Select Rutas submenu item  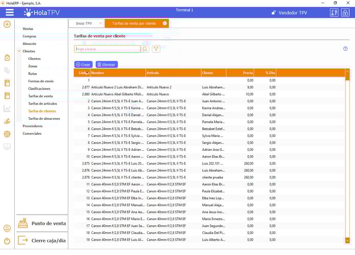(33, 74)
